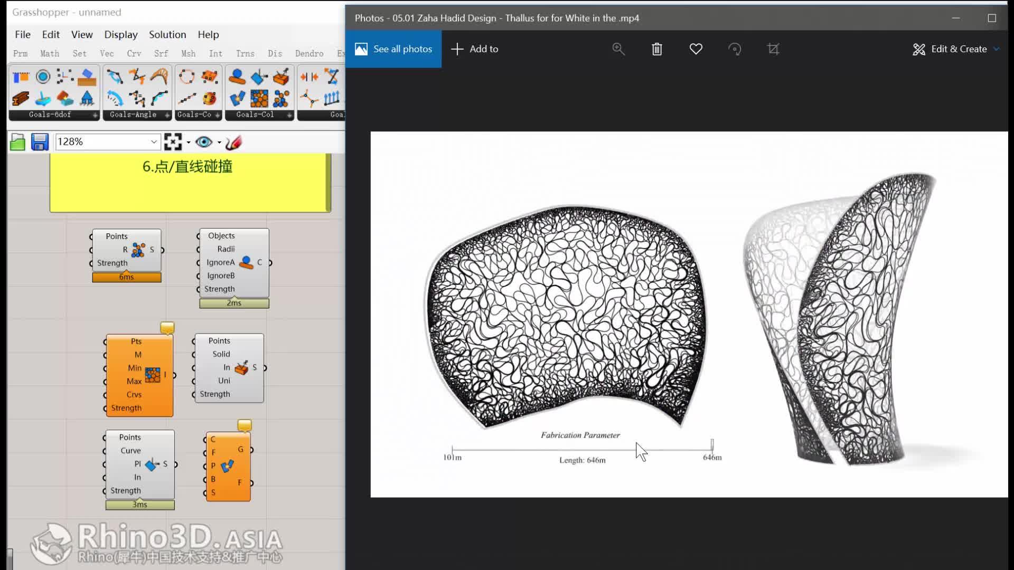Toggle the heart Favorite icon in Photos
1014x570 pixels.
tap(696, 49)
